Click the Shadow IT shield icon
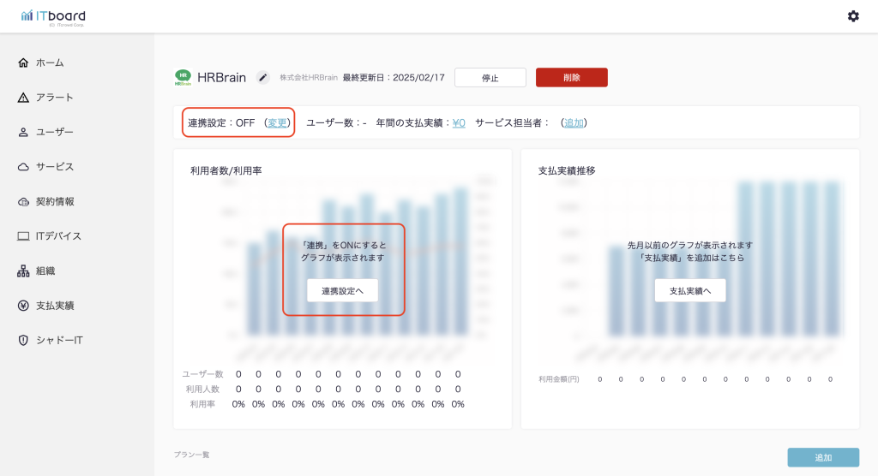This screenshot has height=476, width=878. (23, 340)
